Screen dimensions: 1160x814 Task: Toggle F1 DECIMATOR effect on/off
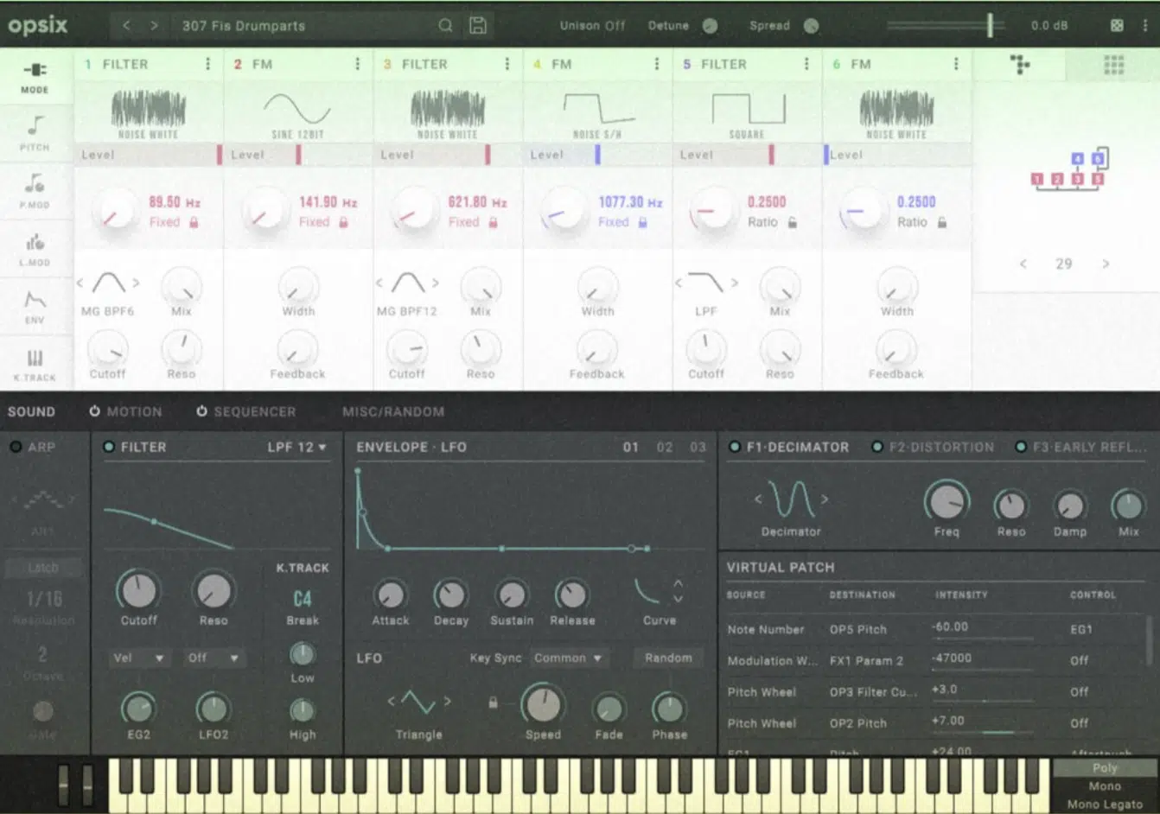click(x=735, y=447)
